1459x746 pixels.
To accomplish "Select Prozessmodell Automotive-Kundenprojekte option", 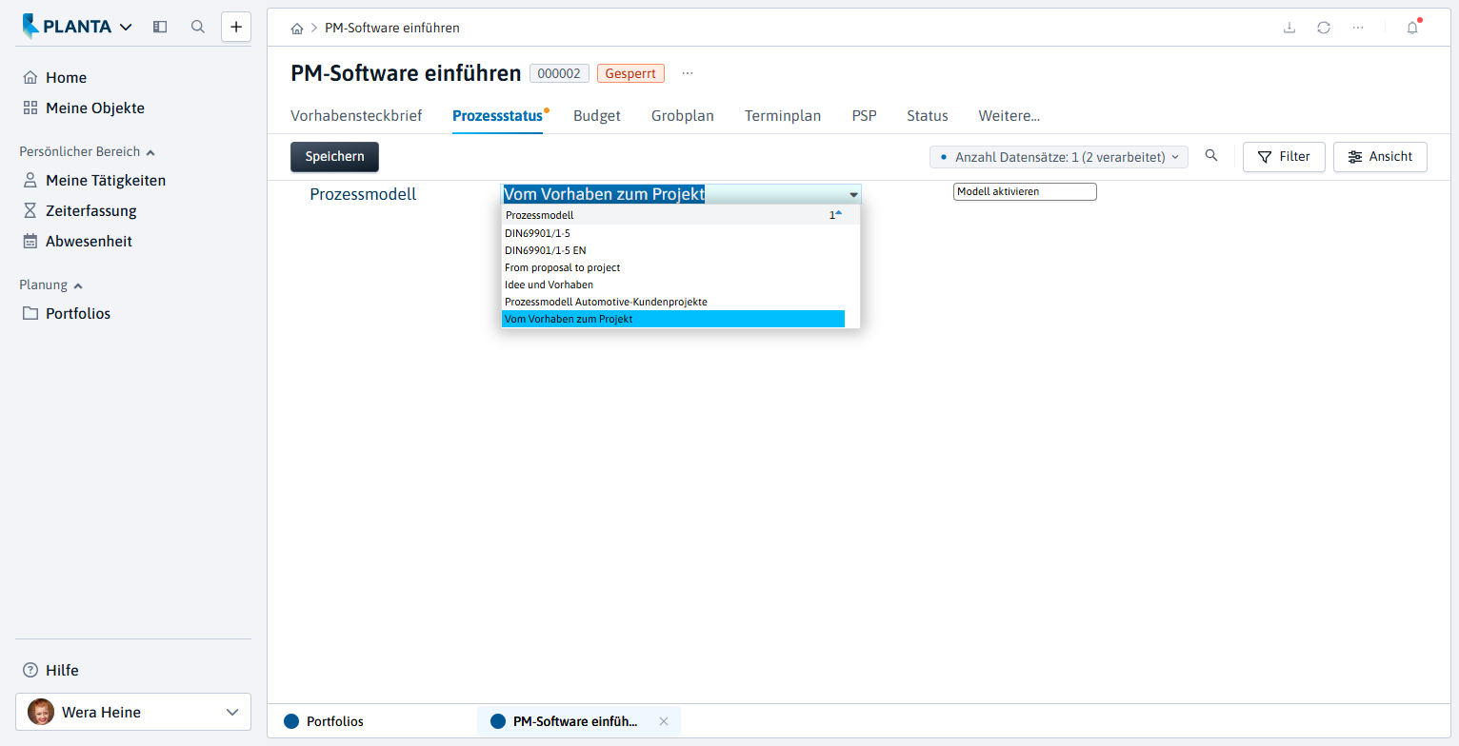I will click(673, 302).
